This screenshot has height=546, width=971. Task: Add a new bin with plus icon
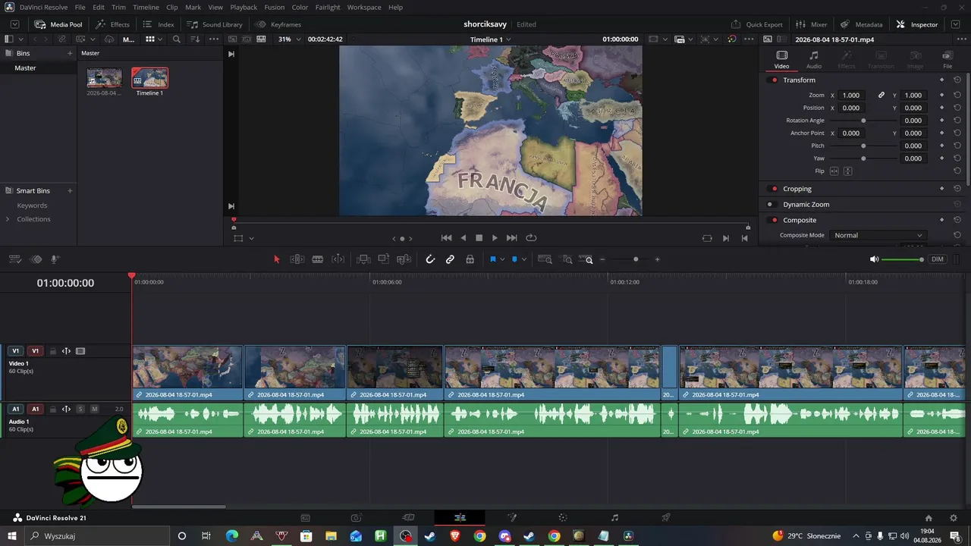[x=70, y=53]
